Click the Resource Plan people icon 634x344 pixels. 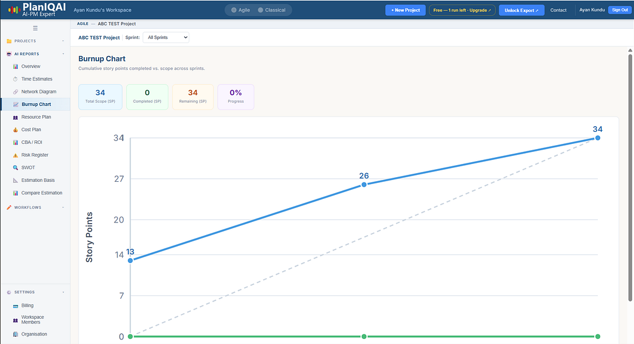pos(15,117)
